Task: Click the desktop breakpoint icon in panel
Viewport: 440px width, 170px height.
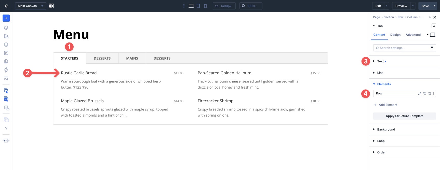Action: (433, 35)
